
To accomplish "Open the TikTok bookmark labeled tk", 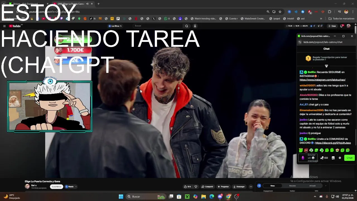I will coord(93,19).
